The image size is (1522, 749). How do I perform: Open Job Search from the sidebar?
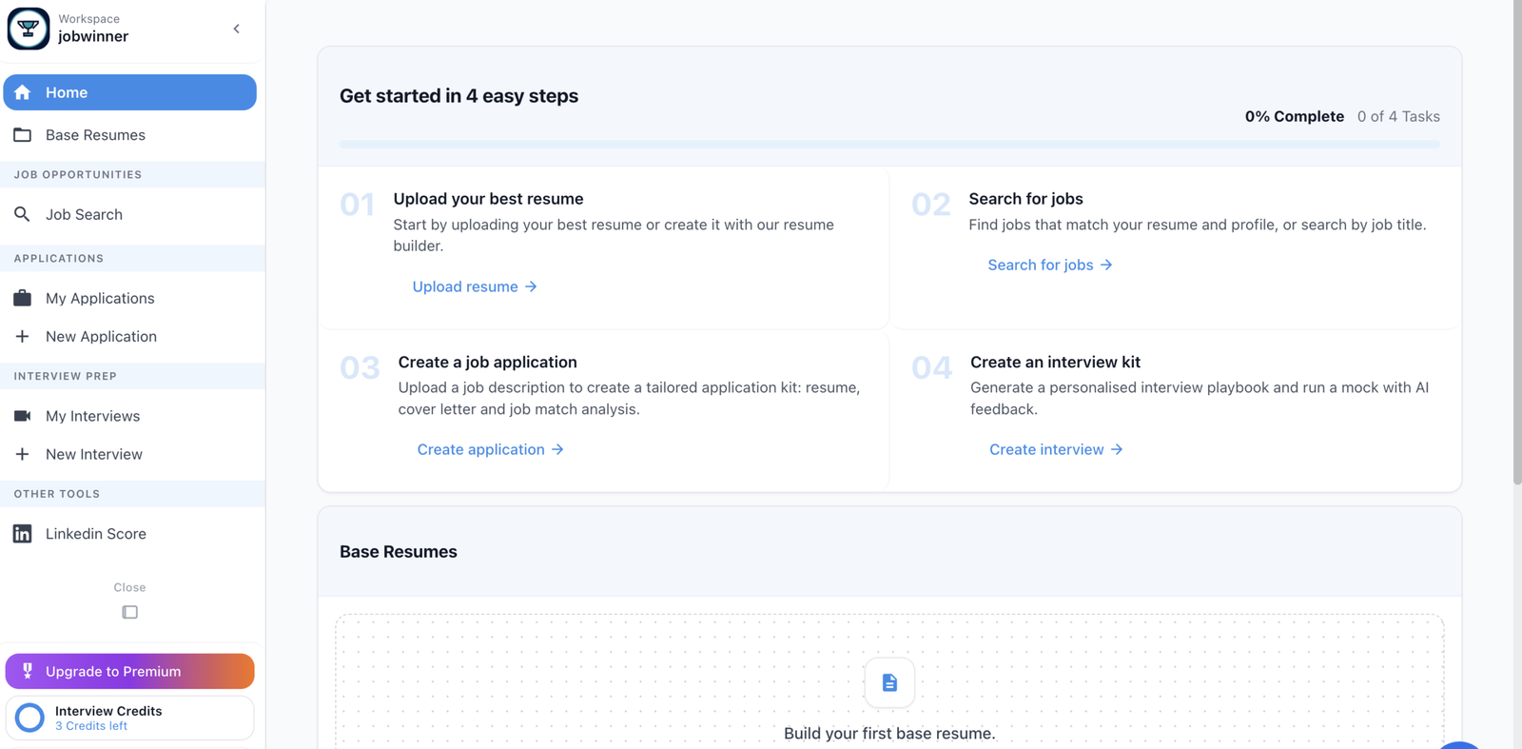130,214
